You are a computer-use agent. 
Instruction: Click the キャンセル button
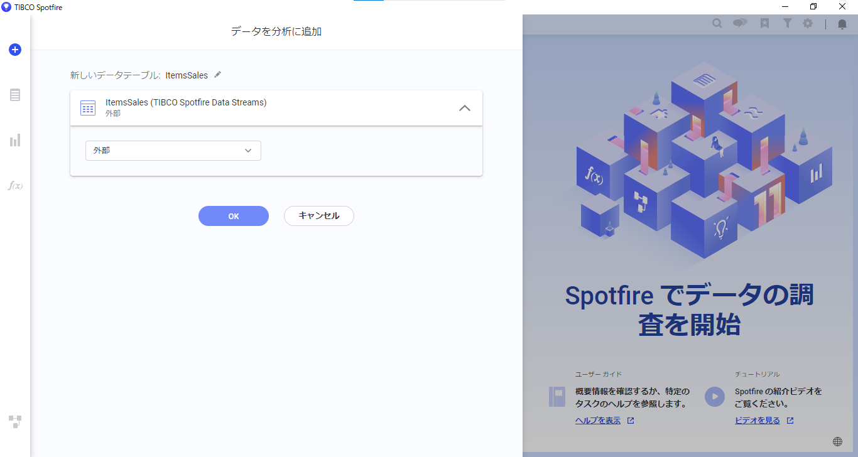click(x=319, y=216)
